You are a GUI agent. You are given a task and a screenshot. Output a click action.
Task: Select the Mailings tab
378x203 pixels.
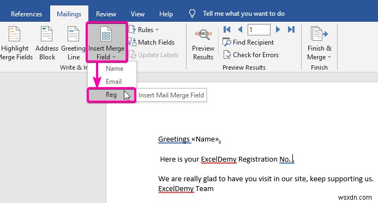(x=69, y=14)
